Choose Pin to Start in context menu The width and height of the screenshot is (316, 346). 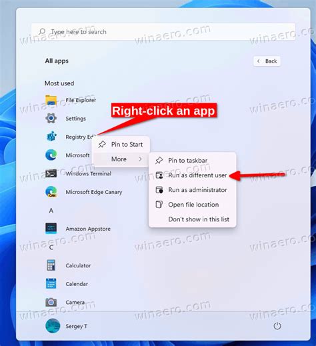click(x=122, y=144)
